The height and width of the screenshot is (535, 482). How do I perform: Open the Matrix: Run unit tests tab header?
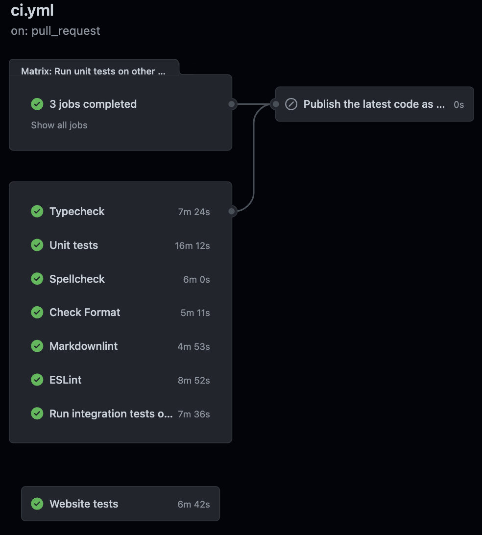93,71
